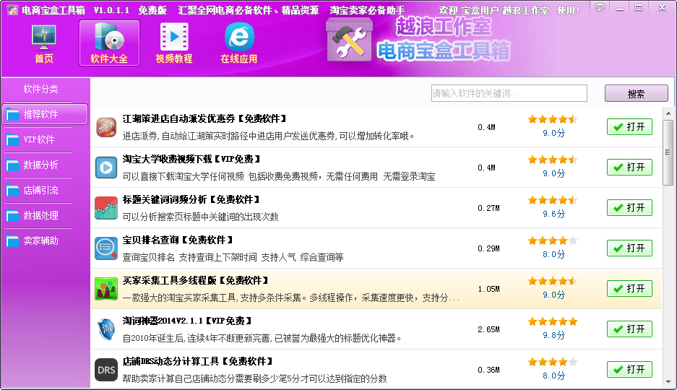Open 宝贝排名查询 with its 打开 button
This screenshot has width=677, height=390.
pyautogui.click(x=629, y=248)
